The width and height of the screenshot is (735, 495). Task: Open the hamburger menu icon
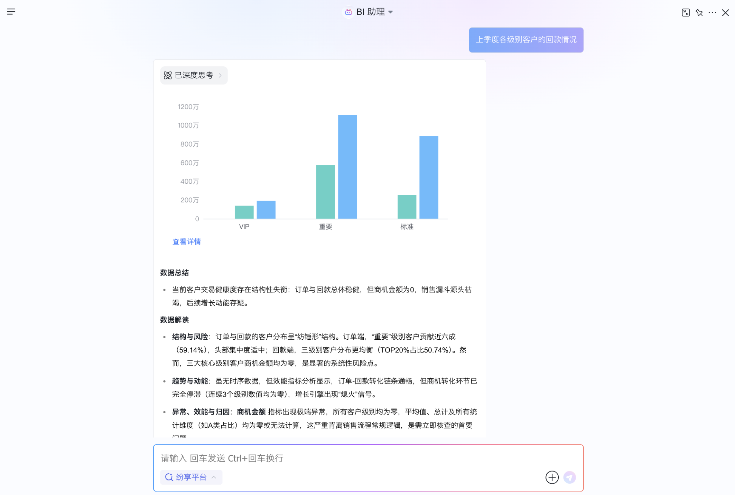pos(11,12)
